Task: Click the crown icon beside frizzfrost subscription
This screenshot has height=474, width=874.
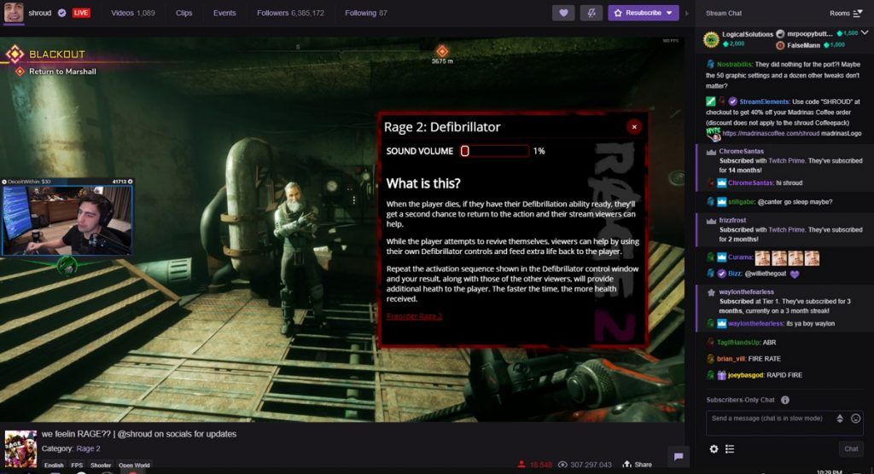Action: 711,221
